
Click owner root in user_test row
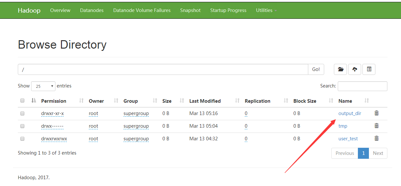pos(93,139)
